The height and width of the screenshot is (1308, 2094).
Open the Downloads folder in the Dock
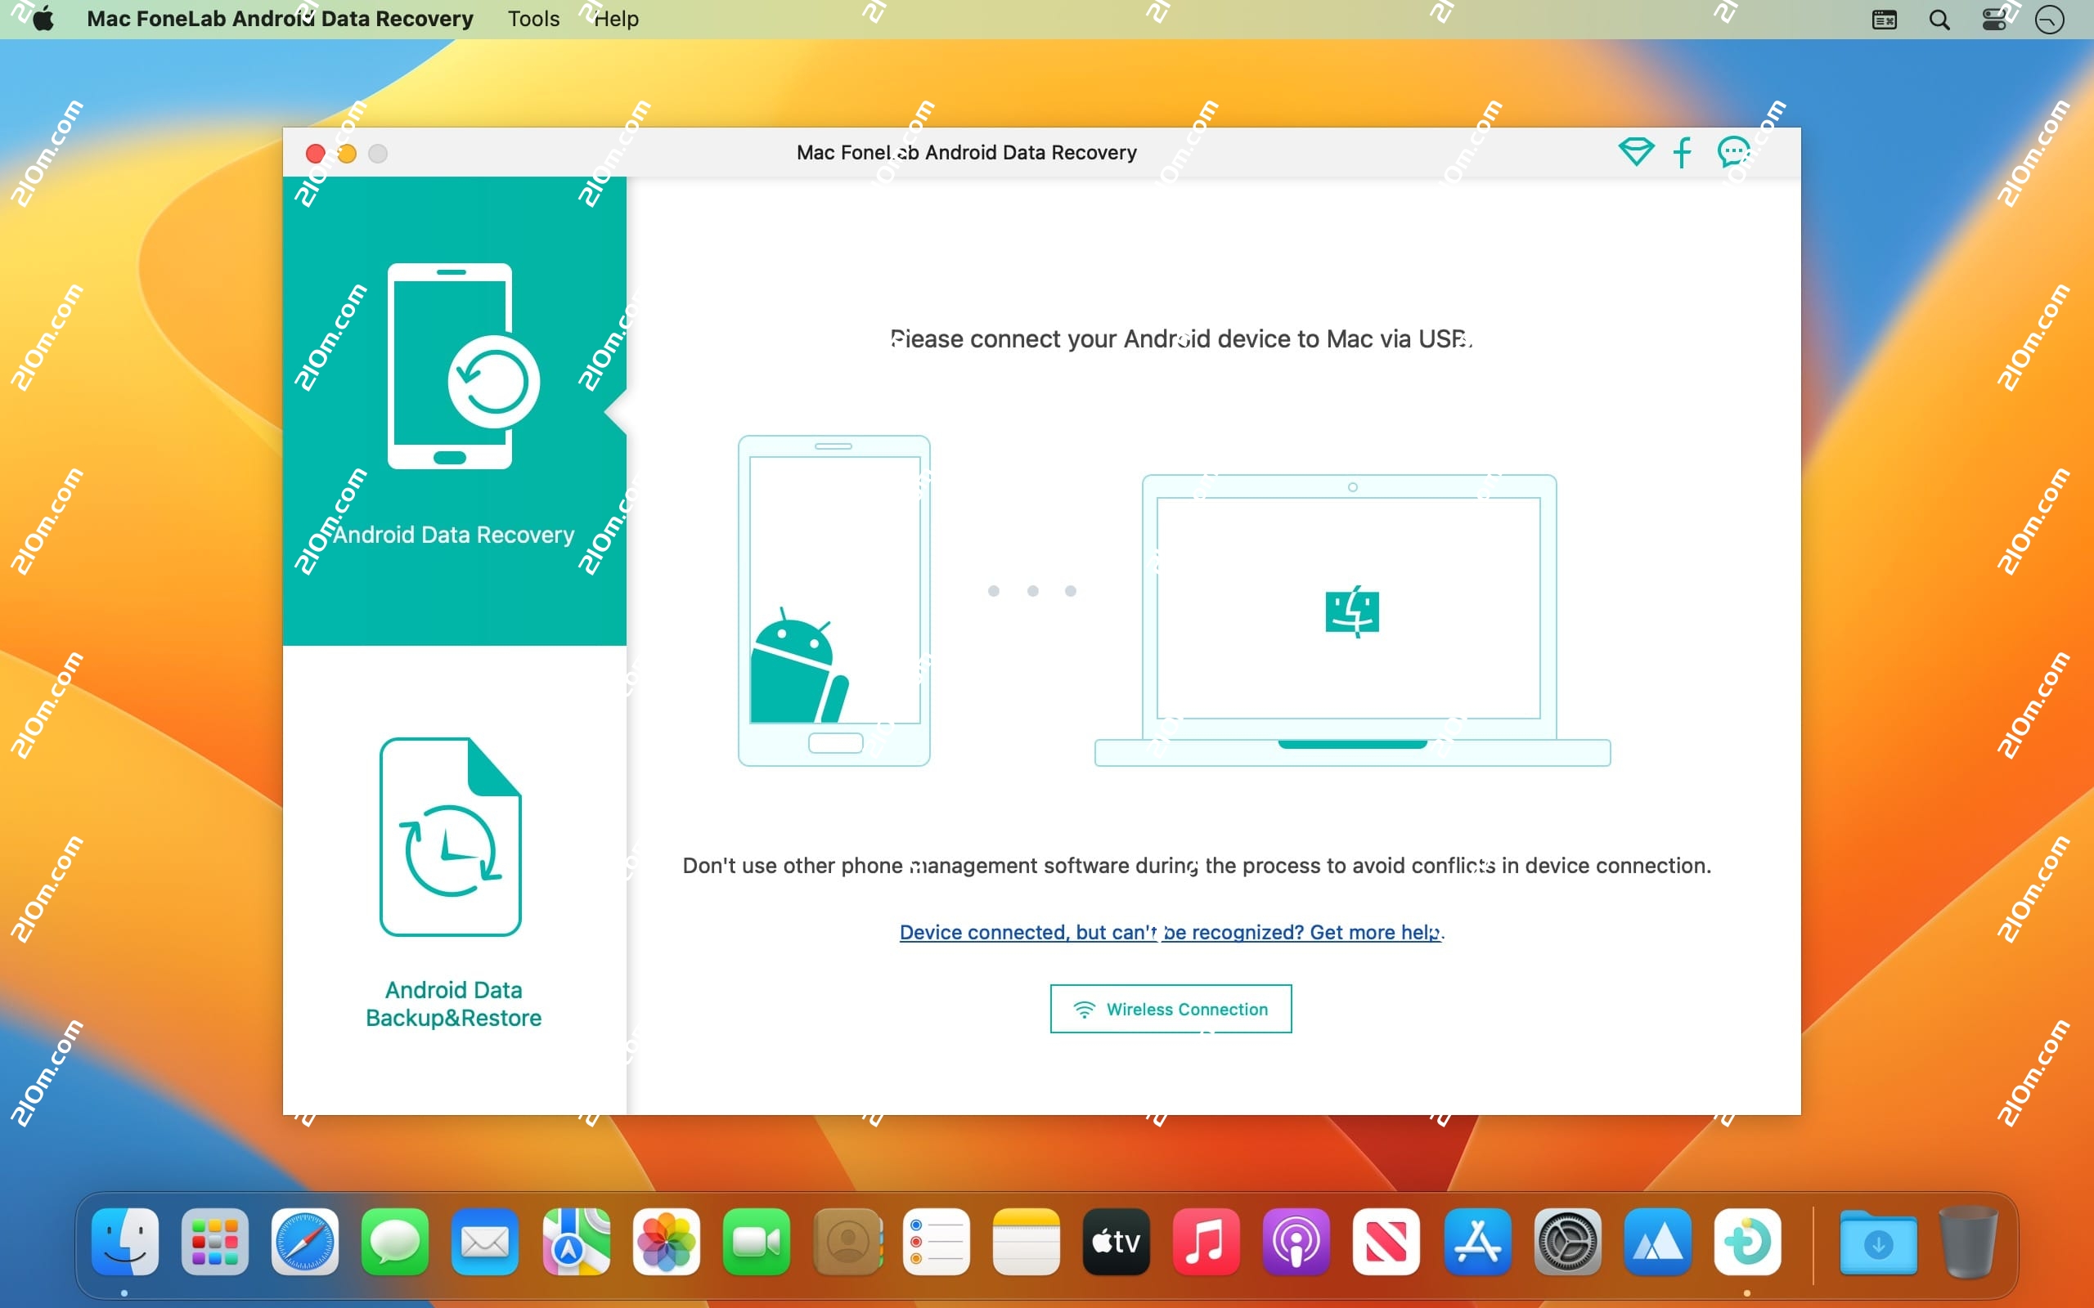point(1878,1243)
